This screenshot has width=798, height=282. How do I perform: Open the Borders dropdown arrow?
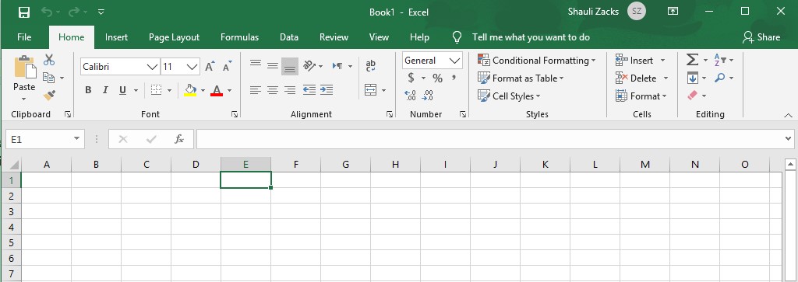(x=169, y=91)
